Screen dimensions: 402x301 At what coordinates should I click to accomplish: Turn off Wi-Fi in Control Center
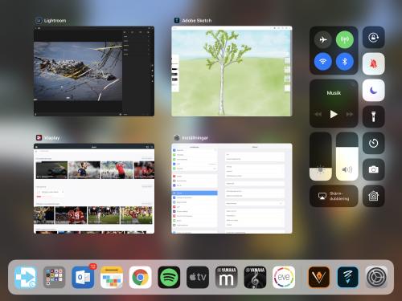323,62
